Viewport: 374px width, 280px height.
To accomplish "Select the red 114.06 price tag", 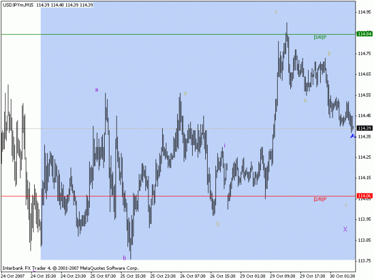I will [x=364, y=196].
